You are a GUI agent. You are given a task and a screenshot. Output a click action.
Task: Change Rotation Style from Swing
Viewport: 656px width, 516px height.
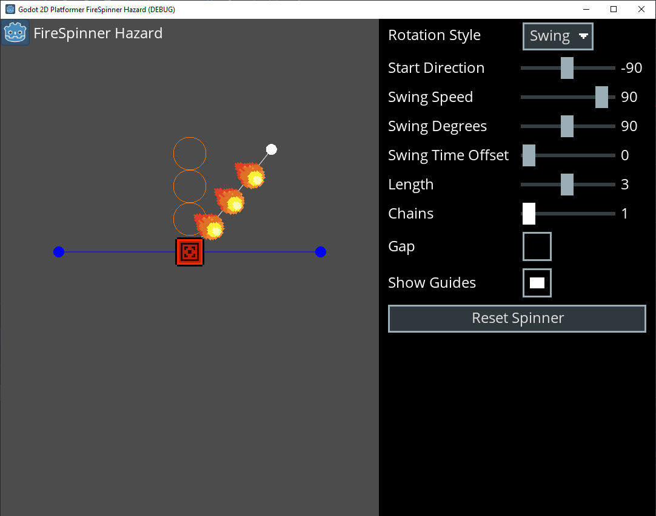click(557, 36)
